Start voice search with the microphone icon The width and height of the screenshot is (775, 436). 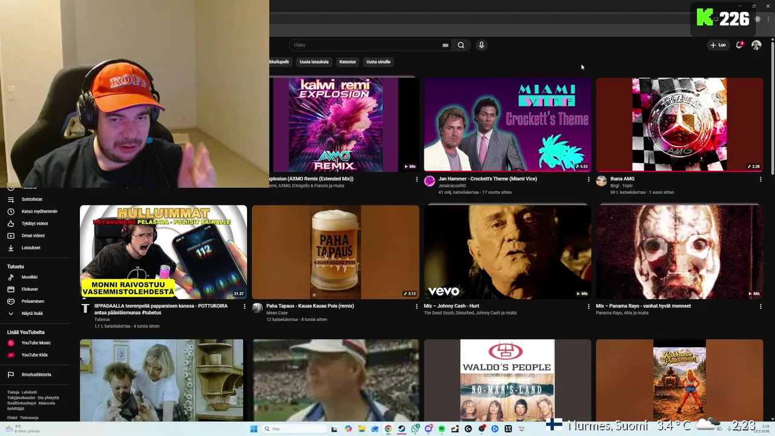[x=481, y=45]
